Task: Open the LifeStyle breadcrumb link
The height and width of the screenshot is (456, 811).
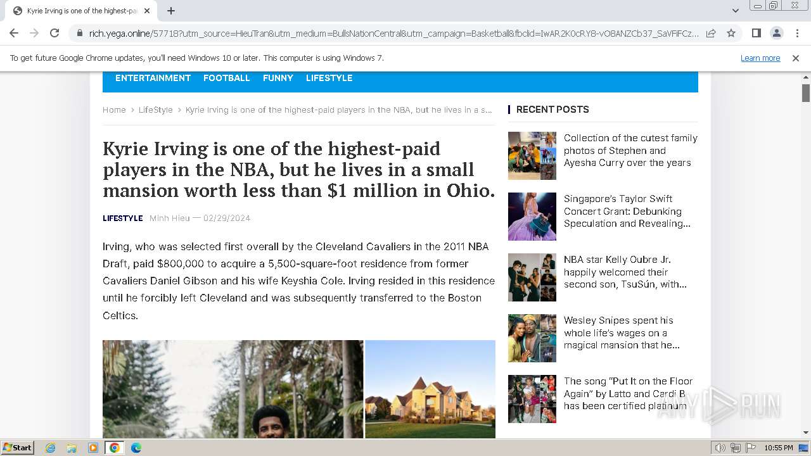Action: coord(156,110)
